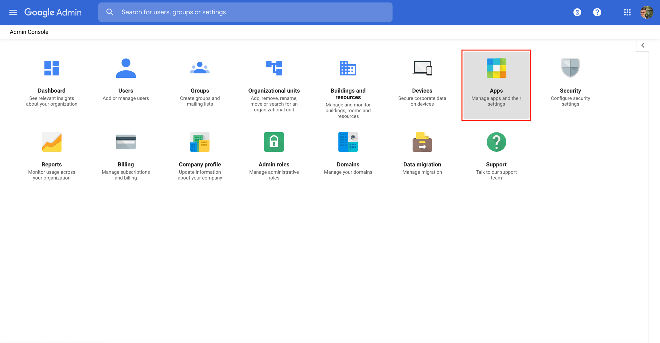Click the Groups icon

[200, 68]
